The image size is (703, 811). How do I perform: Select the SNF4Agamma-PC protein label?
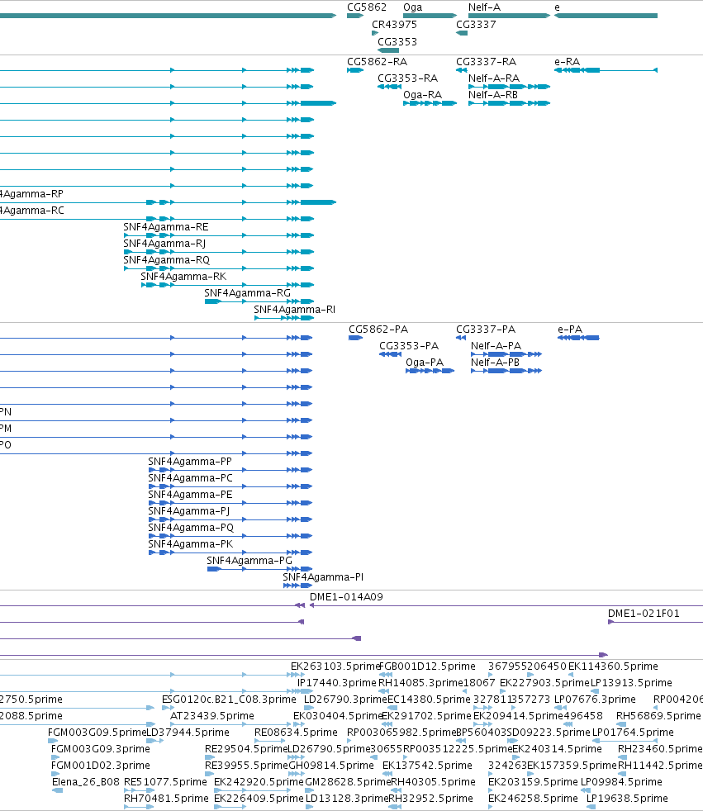click(x=190, y=478)
